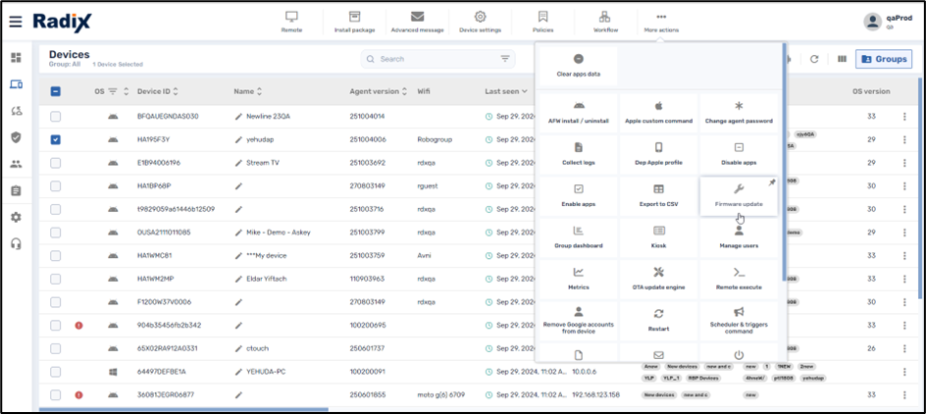Open the Policies toolbar item
Viewport: 926px width, 414px height.
click(x=542, y=22)
